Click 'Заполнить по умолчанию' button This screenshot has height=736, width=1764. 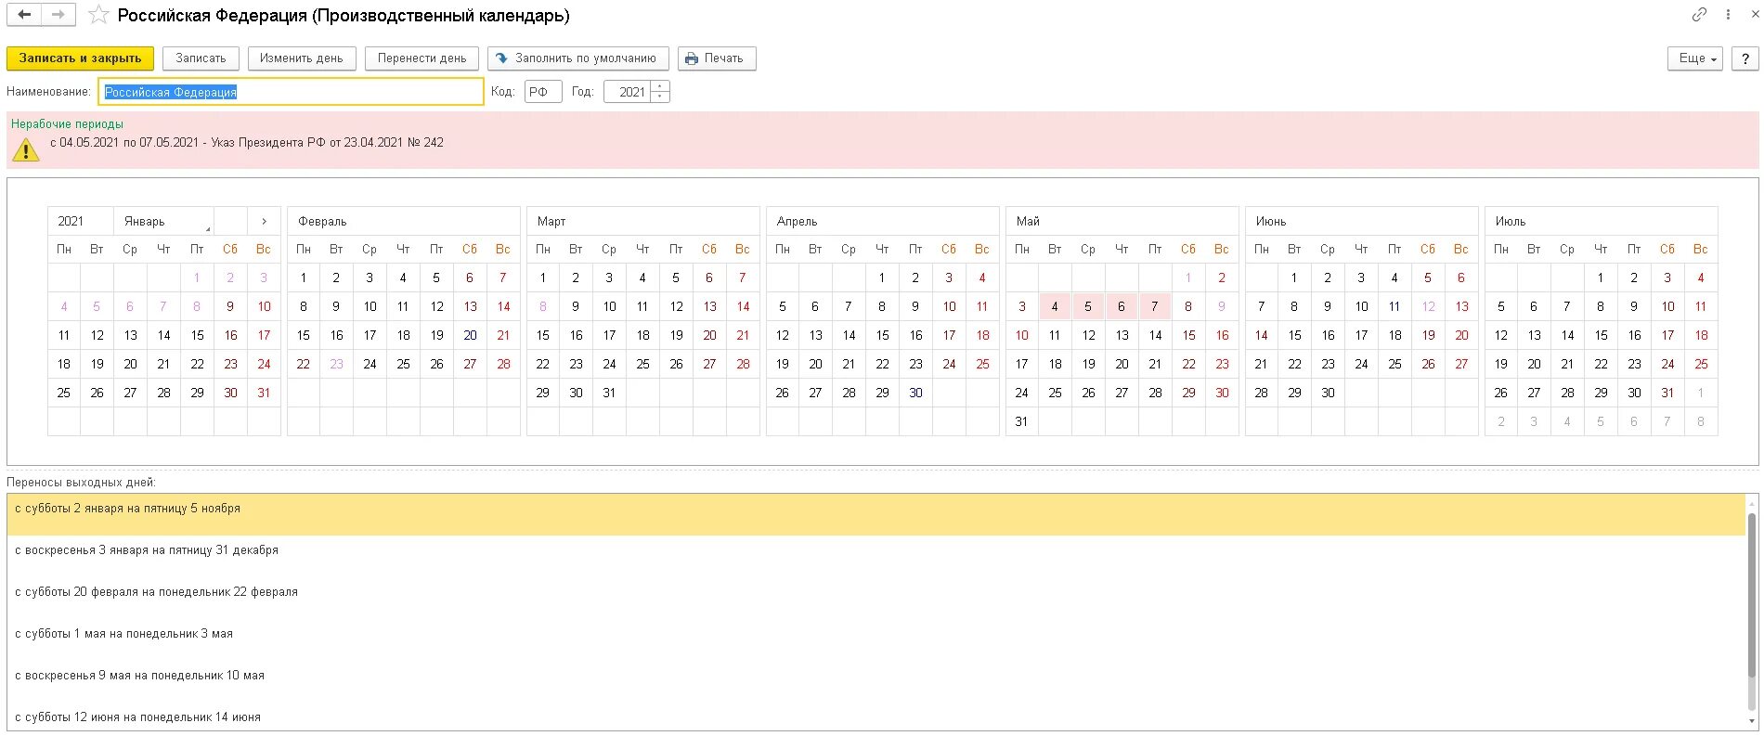[x=577, y=58]
